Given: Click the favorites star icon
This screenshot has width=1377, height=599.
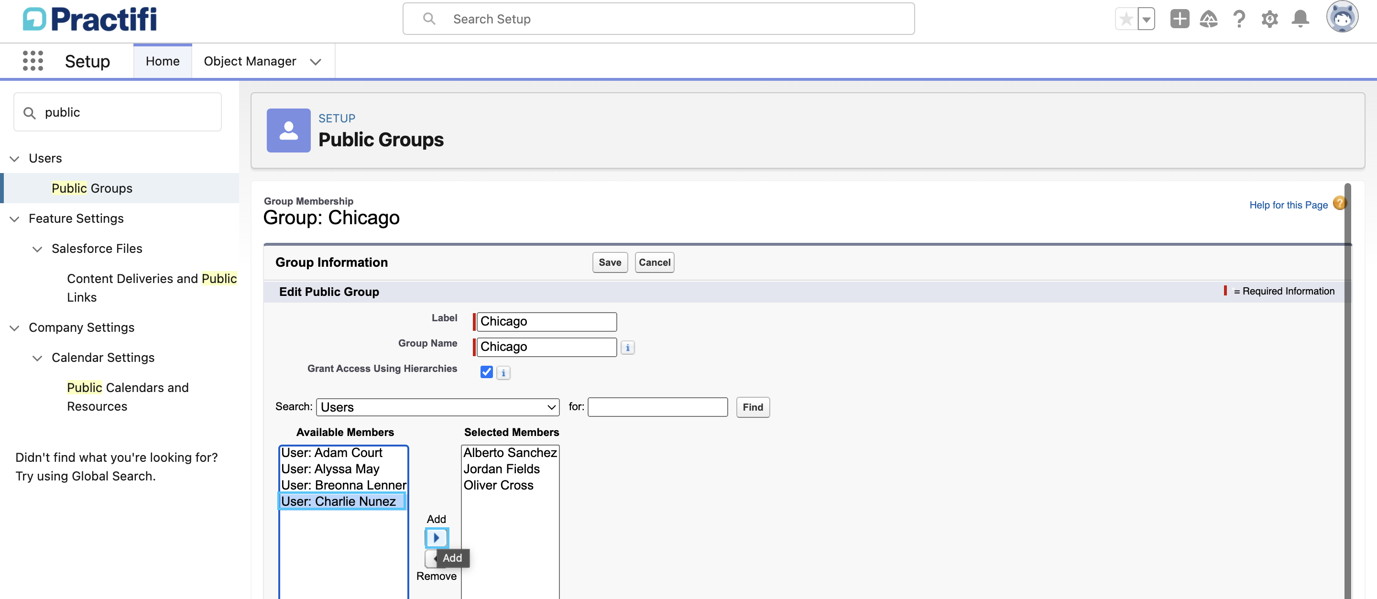Looking at the screenshot, I should coord(1126,19).
